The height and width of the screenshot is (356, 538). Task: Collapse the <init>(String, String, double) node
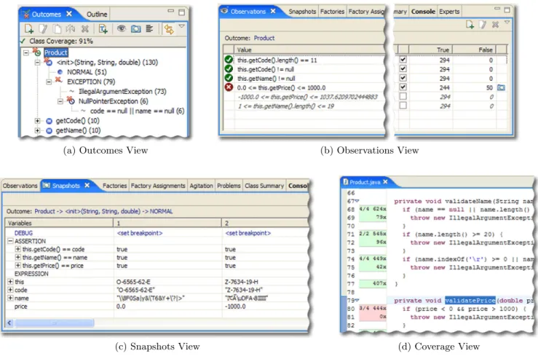click(37, 63)
